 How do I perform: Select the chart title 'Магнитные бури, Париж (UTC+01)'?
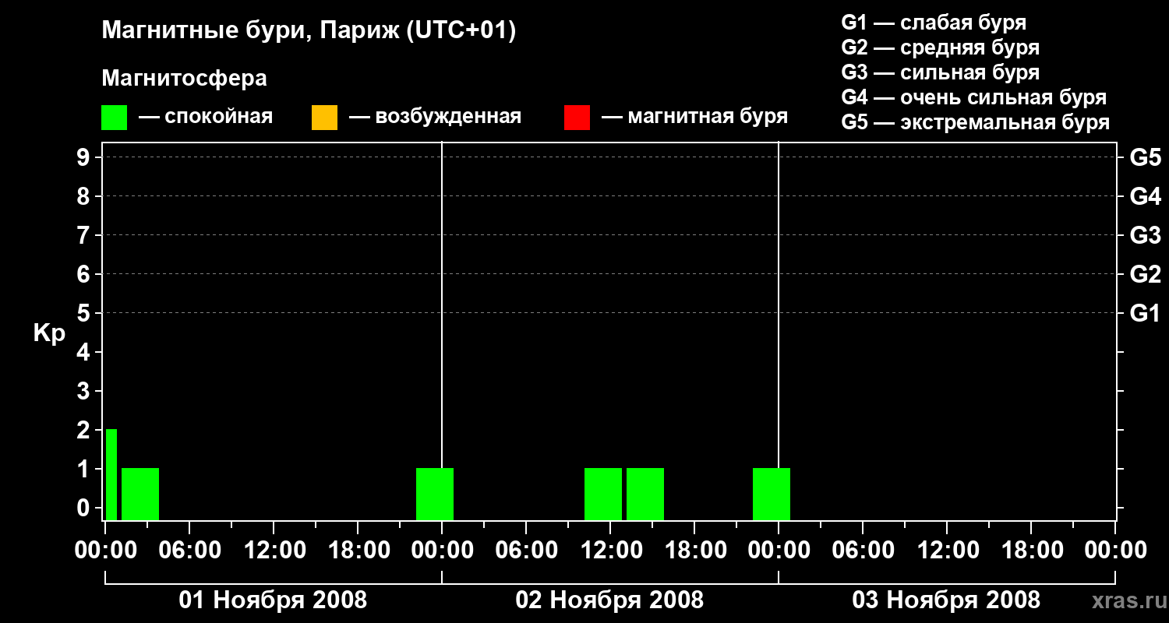point(309,31)
